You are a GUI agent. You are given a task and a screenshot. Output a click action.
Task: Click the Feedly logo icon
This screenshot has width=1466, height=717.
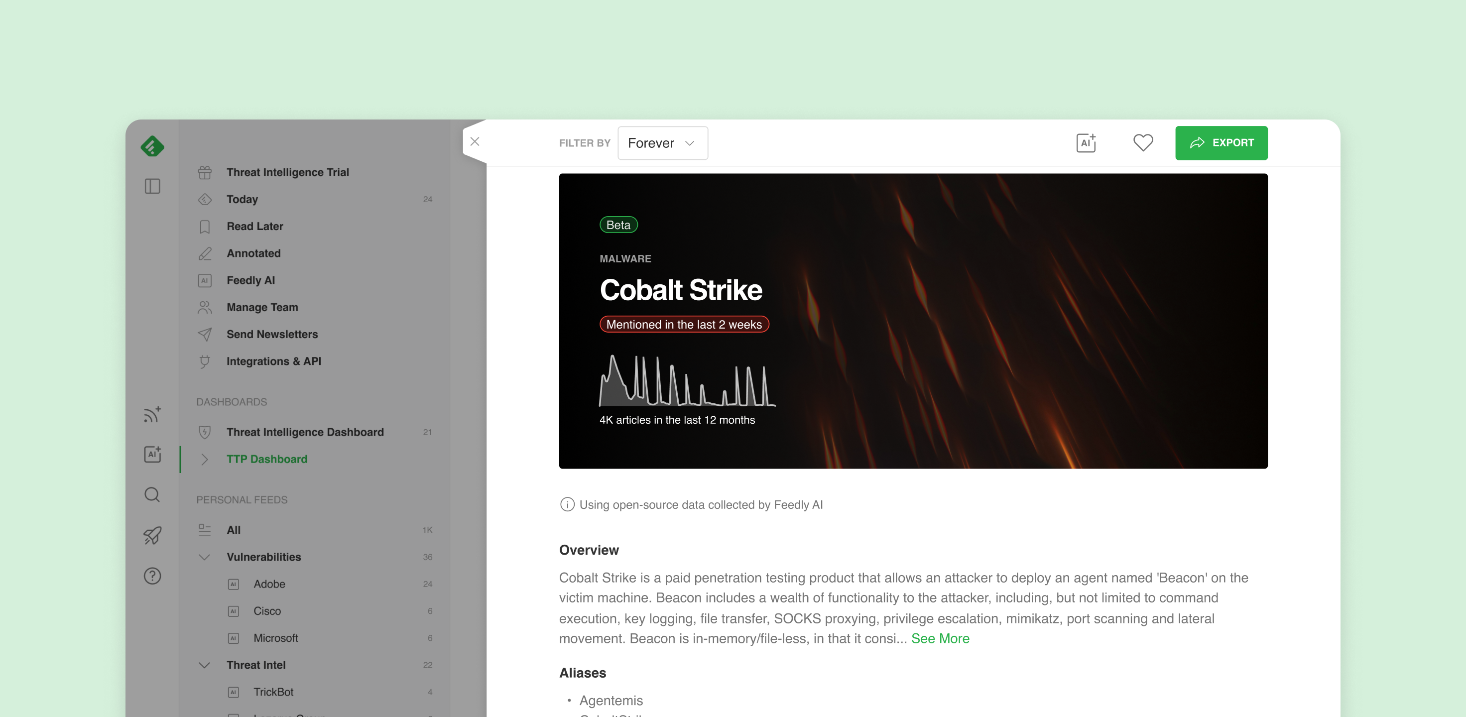(152, 146)
